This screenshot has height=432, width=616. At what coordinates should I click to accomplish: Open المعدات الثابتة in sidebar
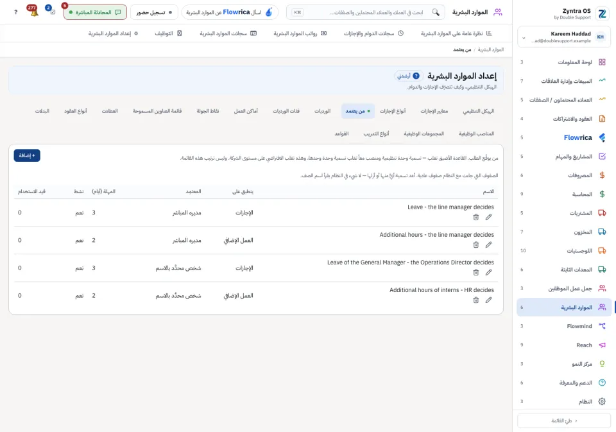pyautogui.click(x=564, y=270)
